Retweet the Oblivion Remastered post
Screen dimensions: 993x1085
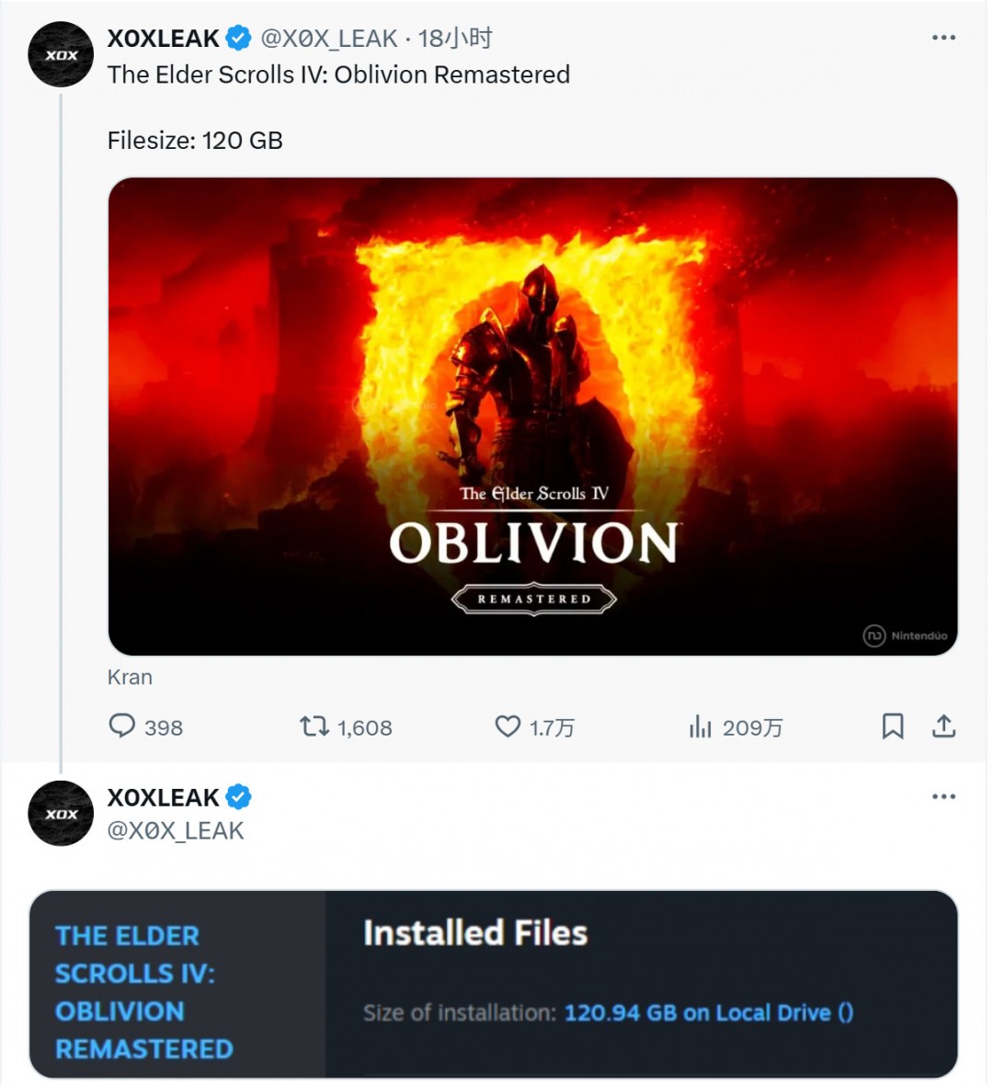tap(314, 726)
